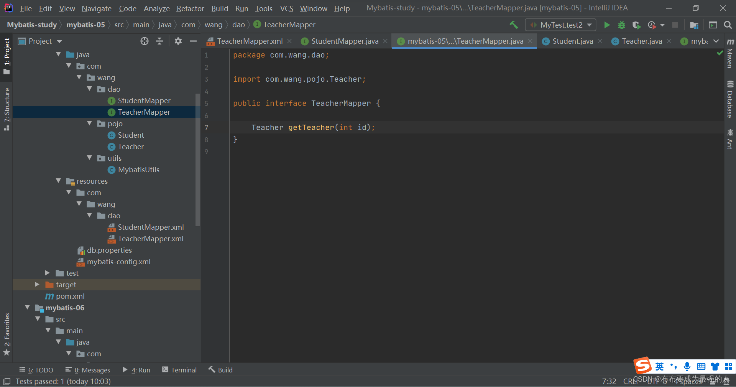Toggle tool window bars icon in status bar
This screenshot has height=387, width=736.
(7, 382)
